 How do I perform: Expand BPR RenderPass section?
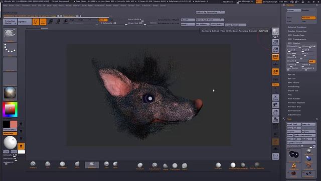296,35
